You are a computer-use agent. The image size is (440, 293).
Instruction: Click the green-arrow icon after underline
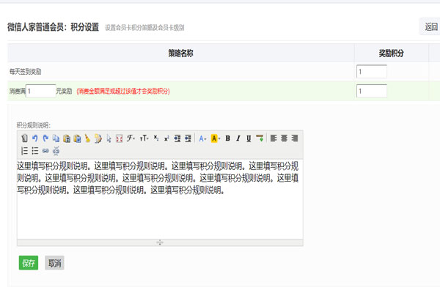[260, 138]
